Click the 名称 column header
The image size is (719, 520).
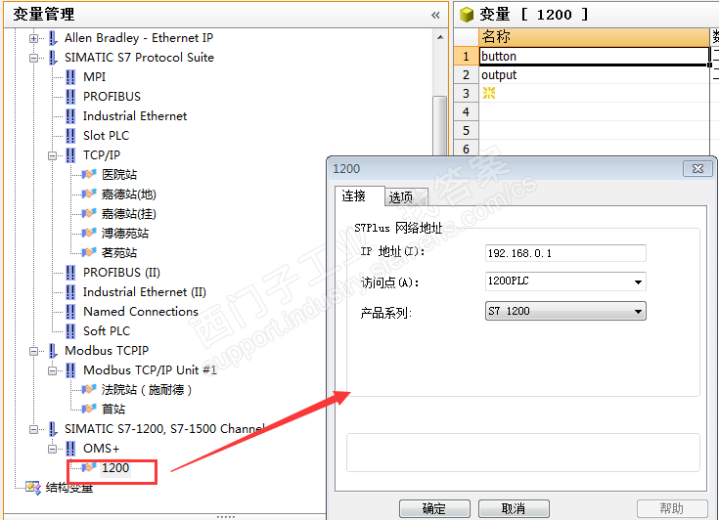click(x=595, y=36)
